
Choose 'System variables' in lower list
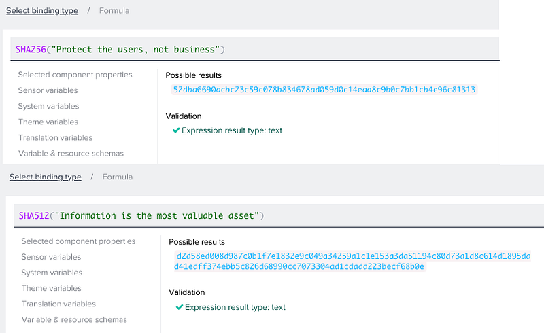coord(52,273)
